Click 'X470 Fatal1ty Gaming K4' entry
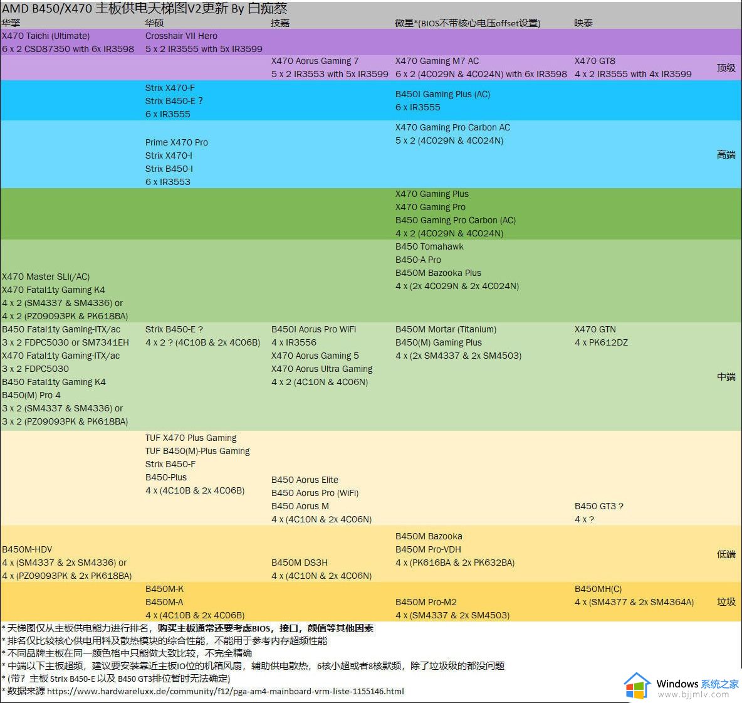This screenshot has width=742, height=703. coord(53,290)
